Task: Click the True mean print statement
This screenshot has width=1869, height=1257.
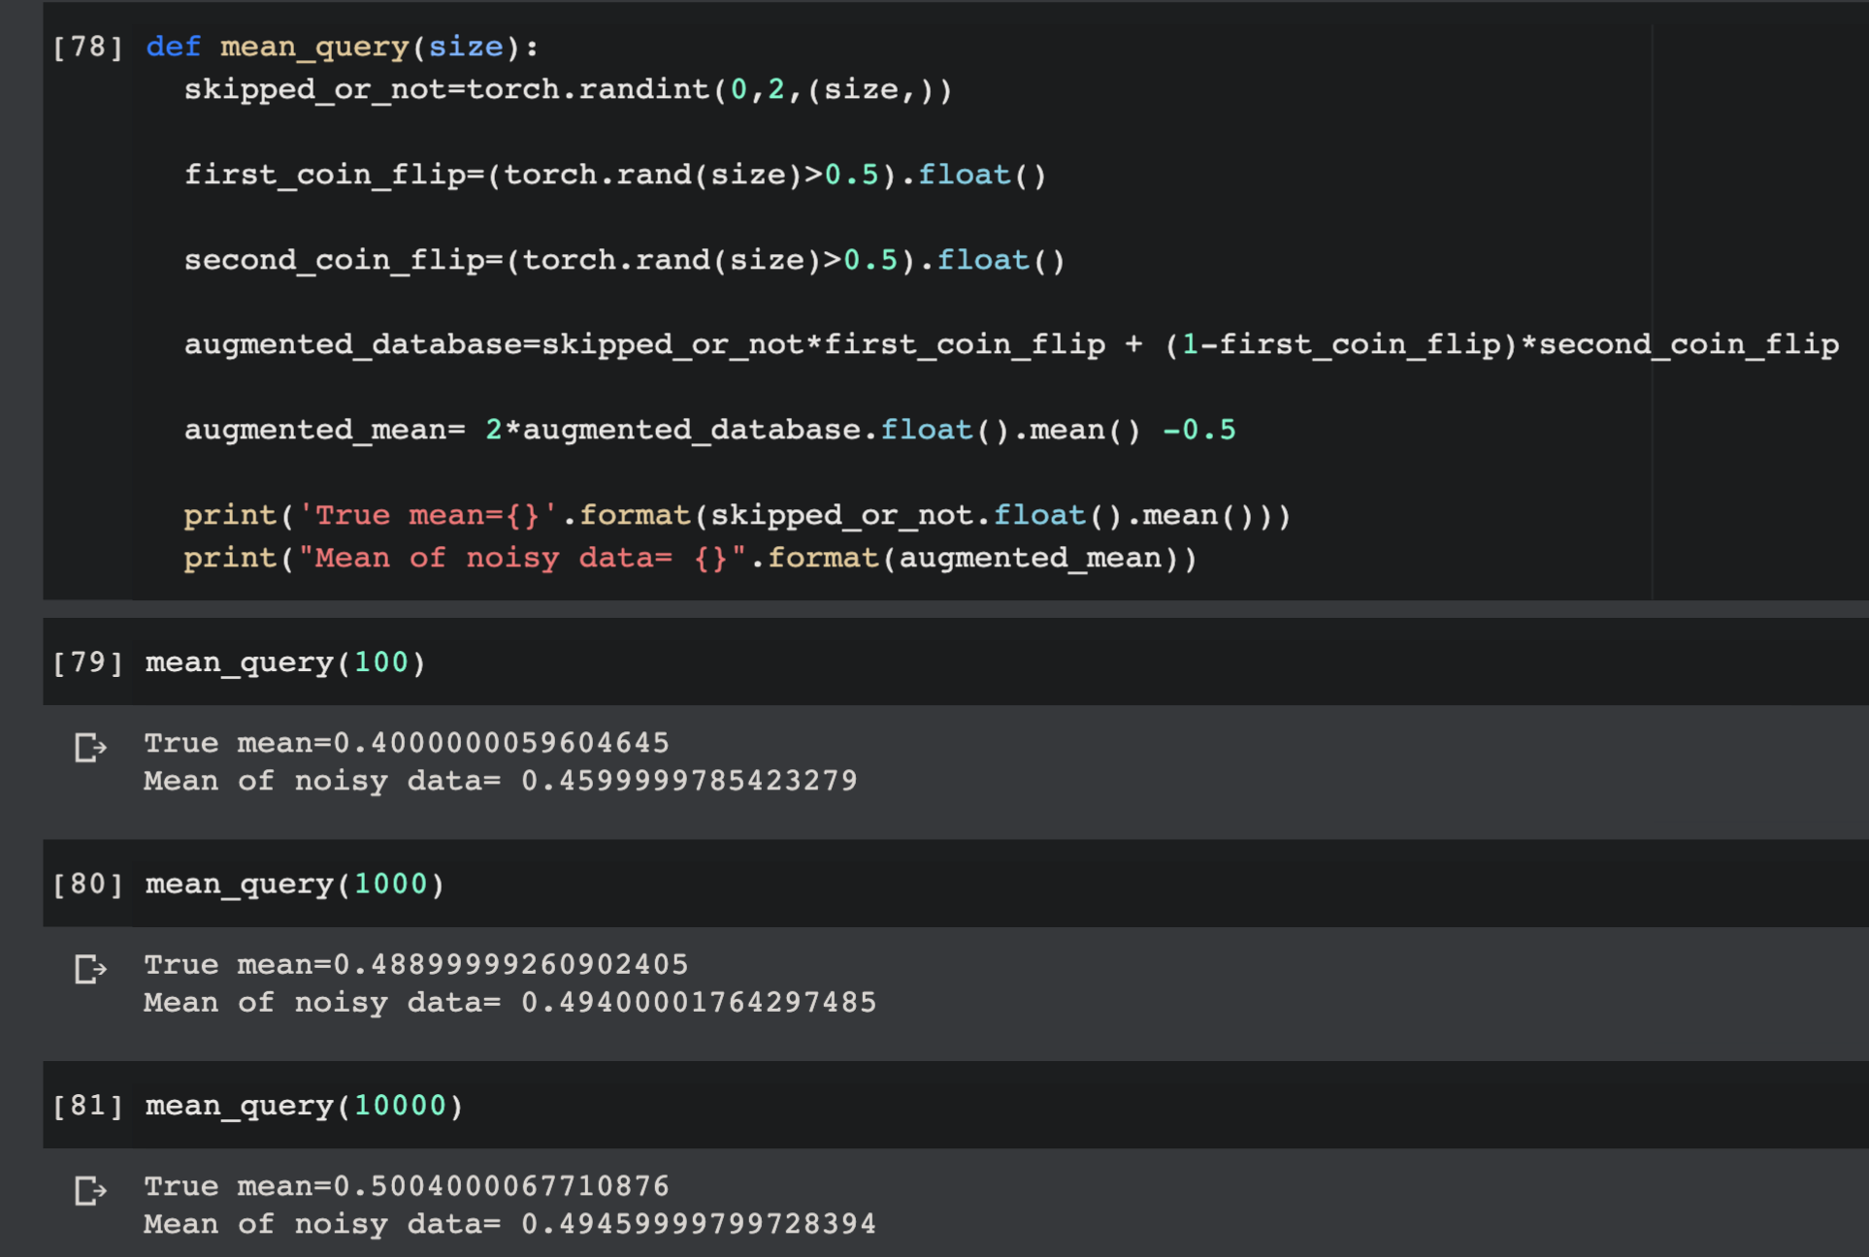Action: (738, 514)
